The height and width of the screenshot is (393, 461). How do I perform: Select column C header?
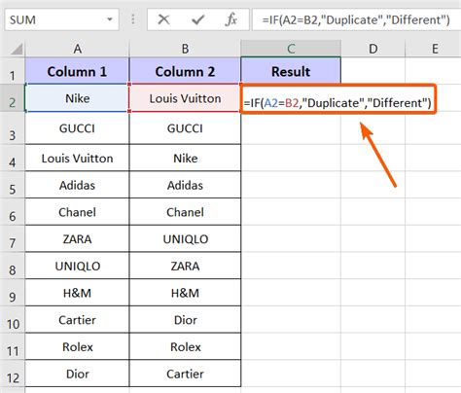point(291,49)
